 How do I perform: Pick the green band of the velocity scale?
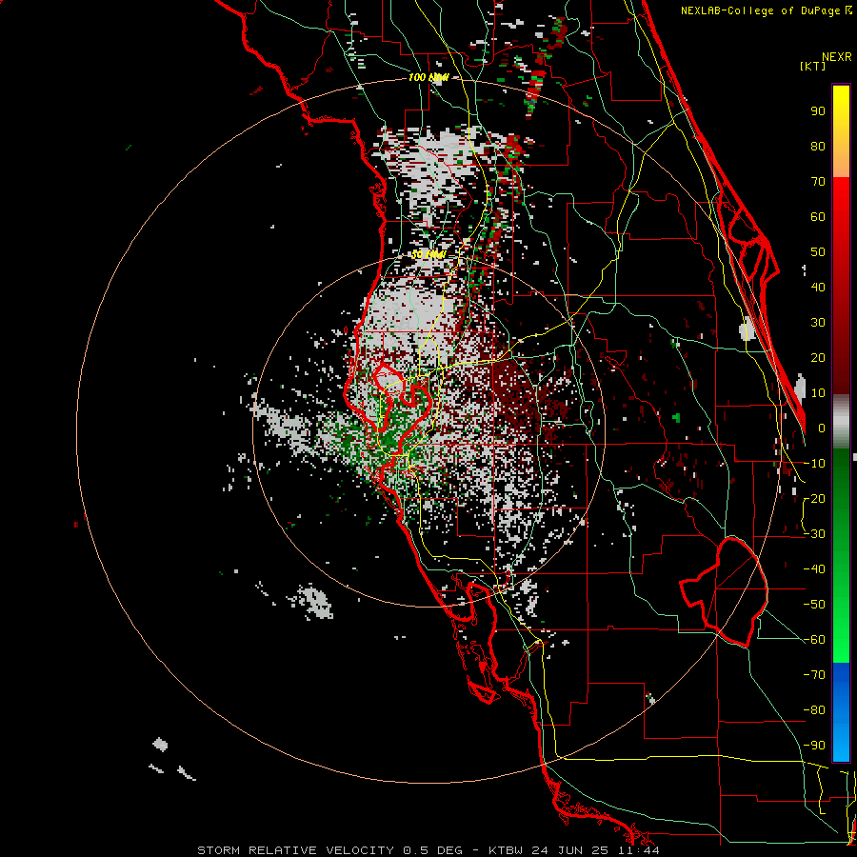click(x=841, y=556)
